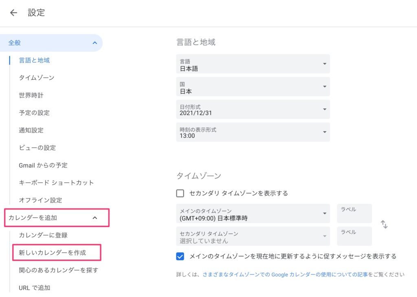This screenshot has width=417, height=297.
Task: Select 新しいカレンダーを作成
Action: click(53, 253)
